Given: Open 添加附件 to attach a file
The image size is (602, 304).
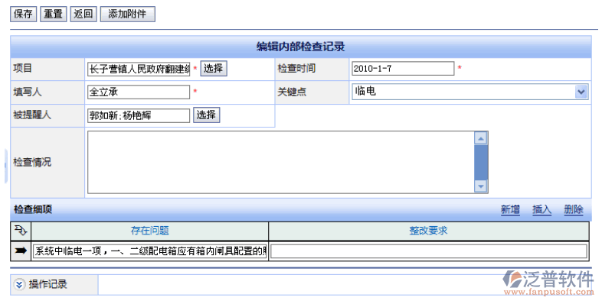Looking at the screenshot, I should [x=127, y=15].
